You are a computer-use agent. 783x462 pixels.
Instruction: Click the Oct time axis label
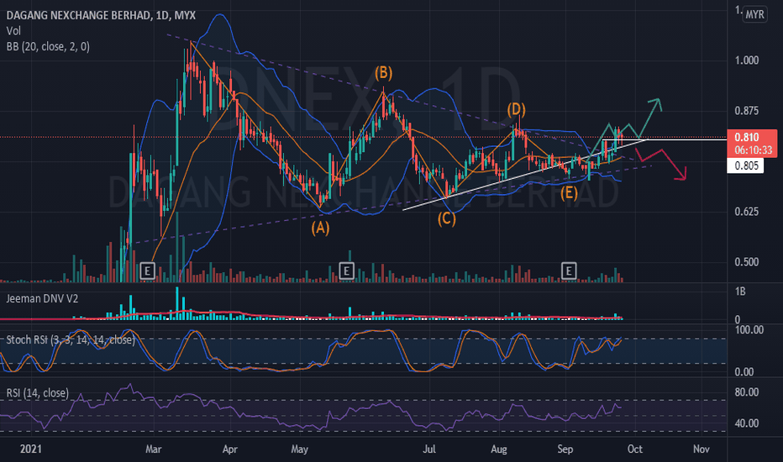click(634, 449)
